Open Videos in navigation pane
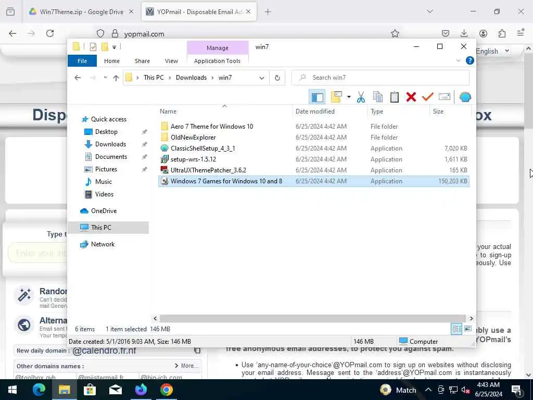 pos(104,194)
